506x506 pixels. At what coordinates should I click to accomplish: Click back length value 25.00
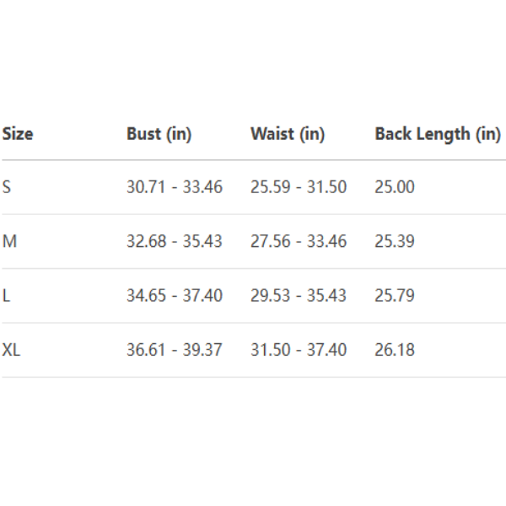point(395,187)
